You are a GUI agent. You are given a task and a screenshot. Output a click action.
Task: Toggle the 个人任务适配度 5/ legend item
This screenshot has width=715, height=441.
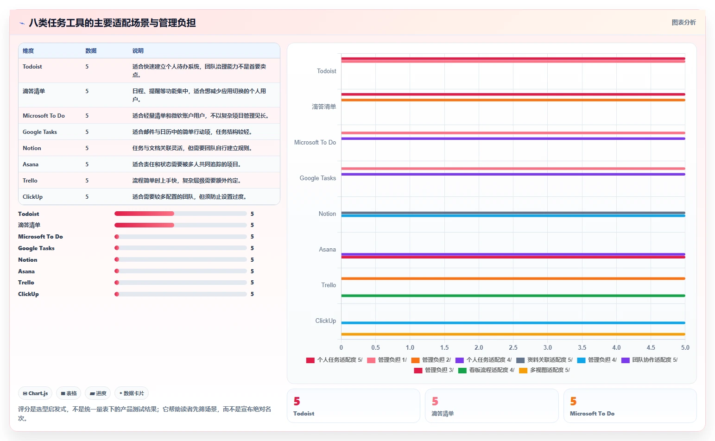[x=334, y=360]
